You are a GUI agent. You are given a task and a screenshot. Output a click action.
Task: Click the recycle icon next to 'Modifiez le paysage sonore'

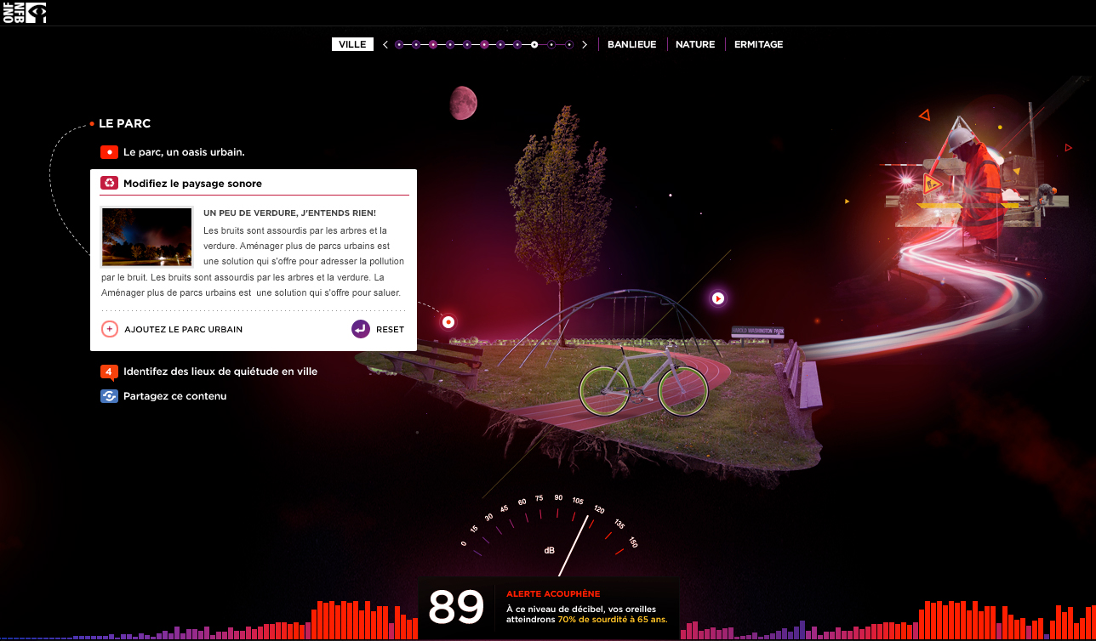coord(109,183)
